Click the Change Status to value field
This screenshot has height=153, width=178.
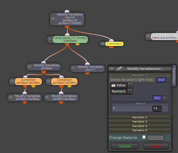155,138
